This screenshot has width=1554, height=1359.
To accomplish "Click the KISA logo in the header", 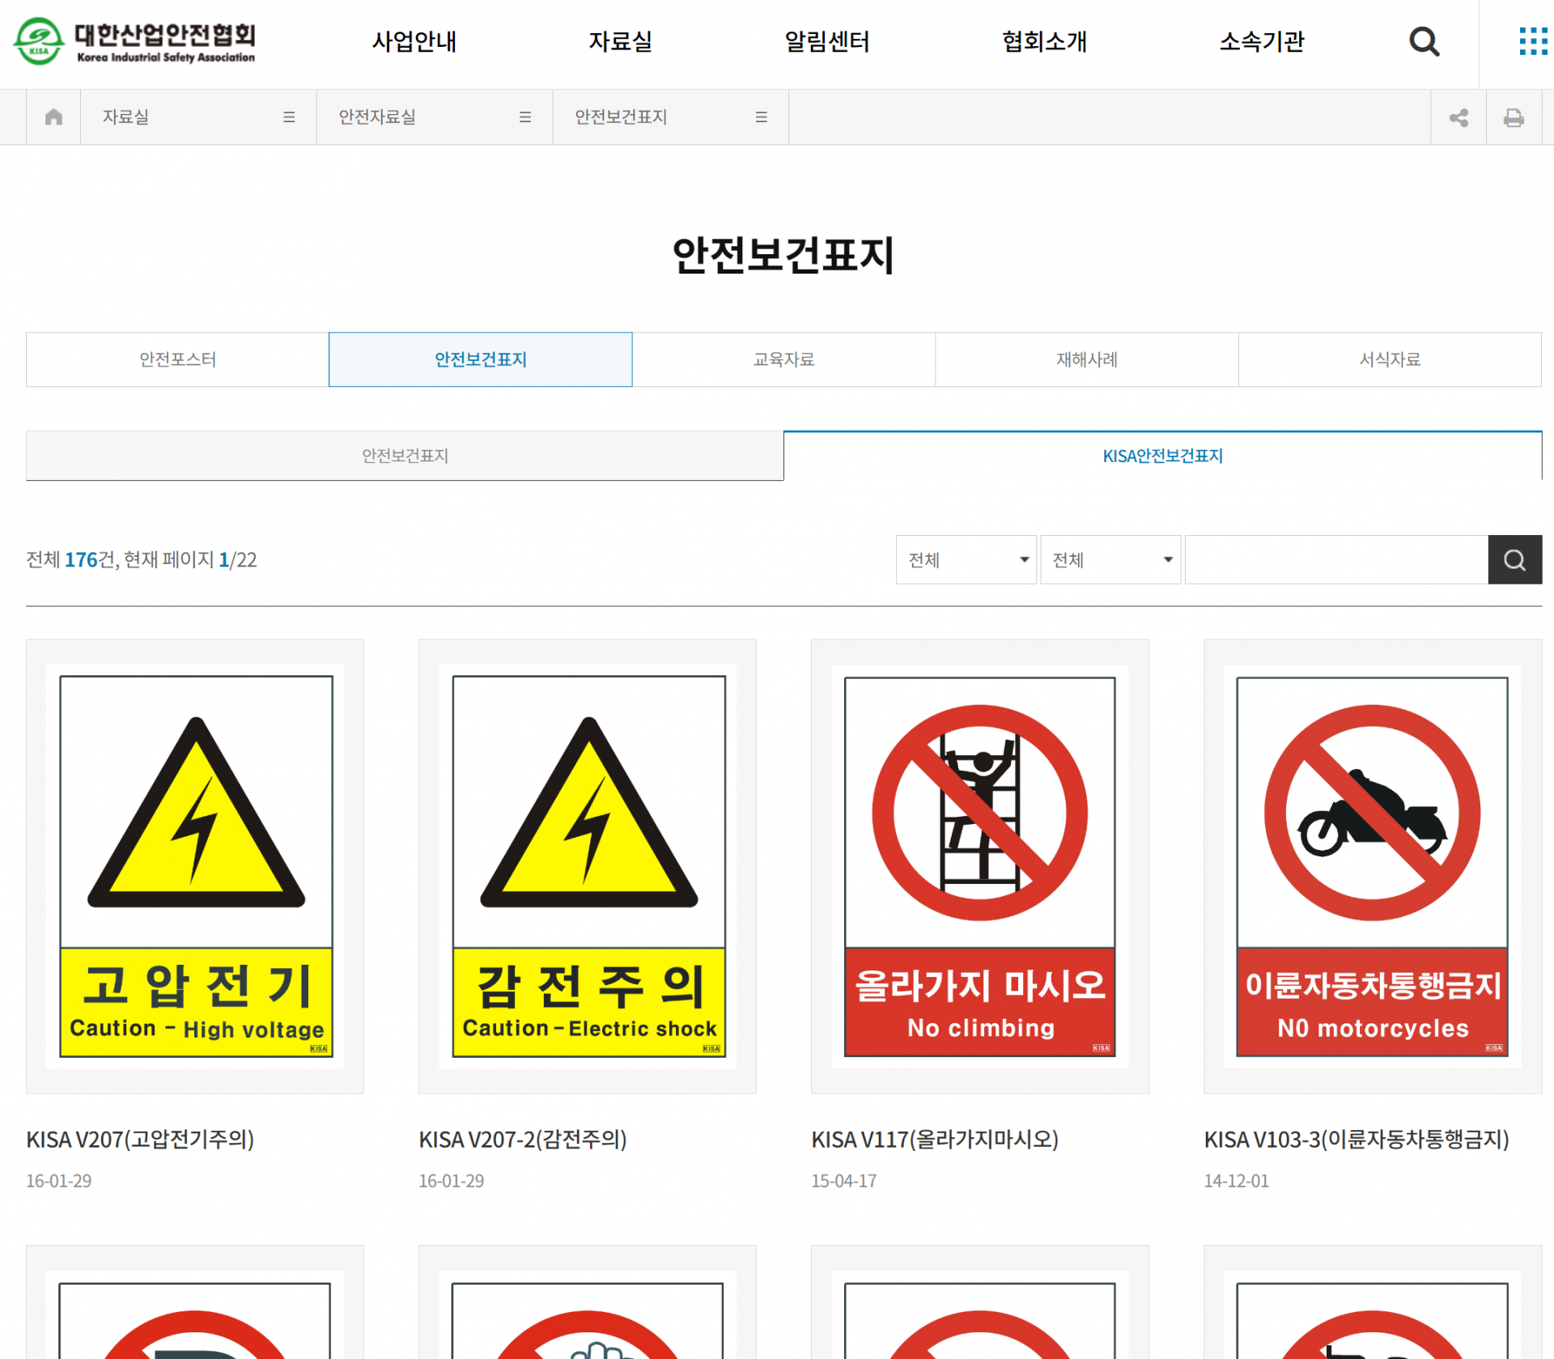I will pyautogui.click(x=134, y=40).
